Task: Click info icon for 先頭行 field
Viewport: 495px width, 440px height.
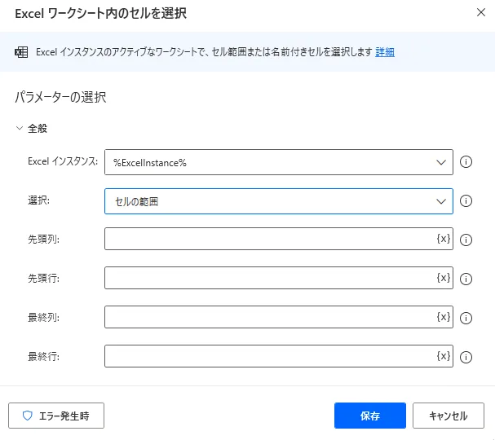Action: [x=467, y=279]
